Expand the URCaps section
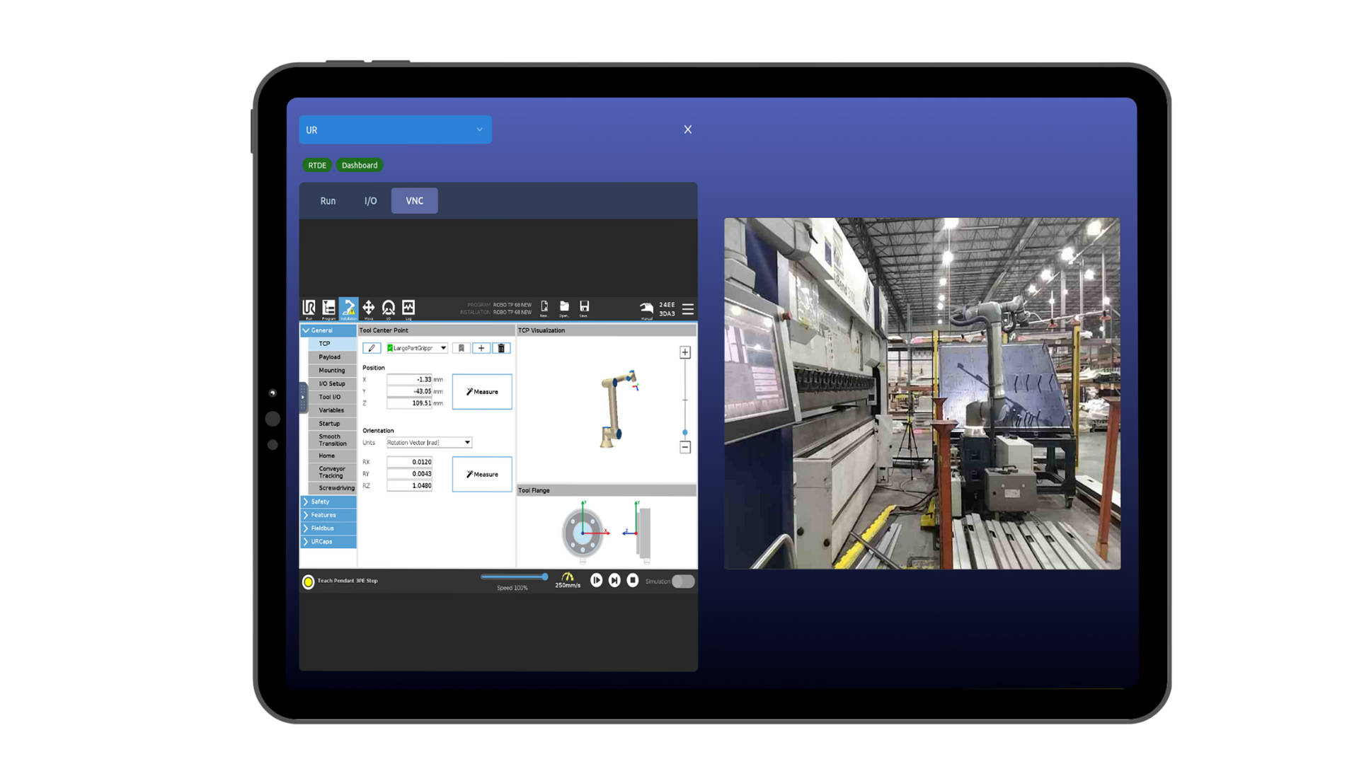This screenshot has width=1359, height=764. pos(328,542)
